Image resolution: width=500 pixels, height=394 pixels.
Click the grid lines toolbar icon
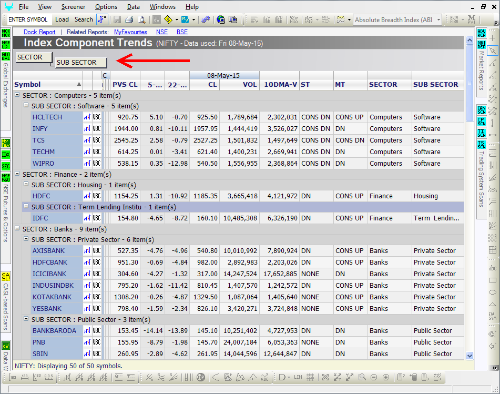(x=310, y=377)
